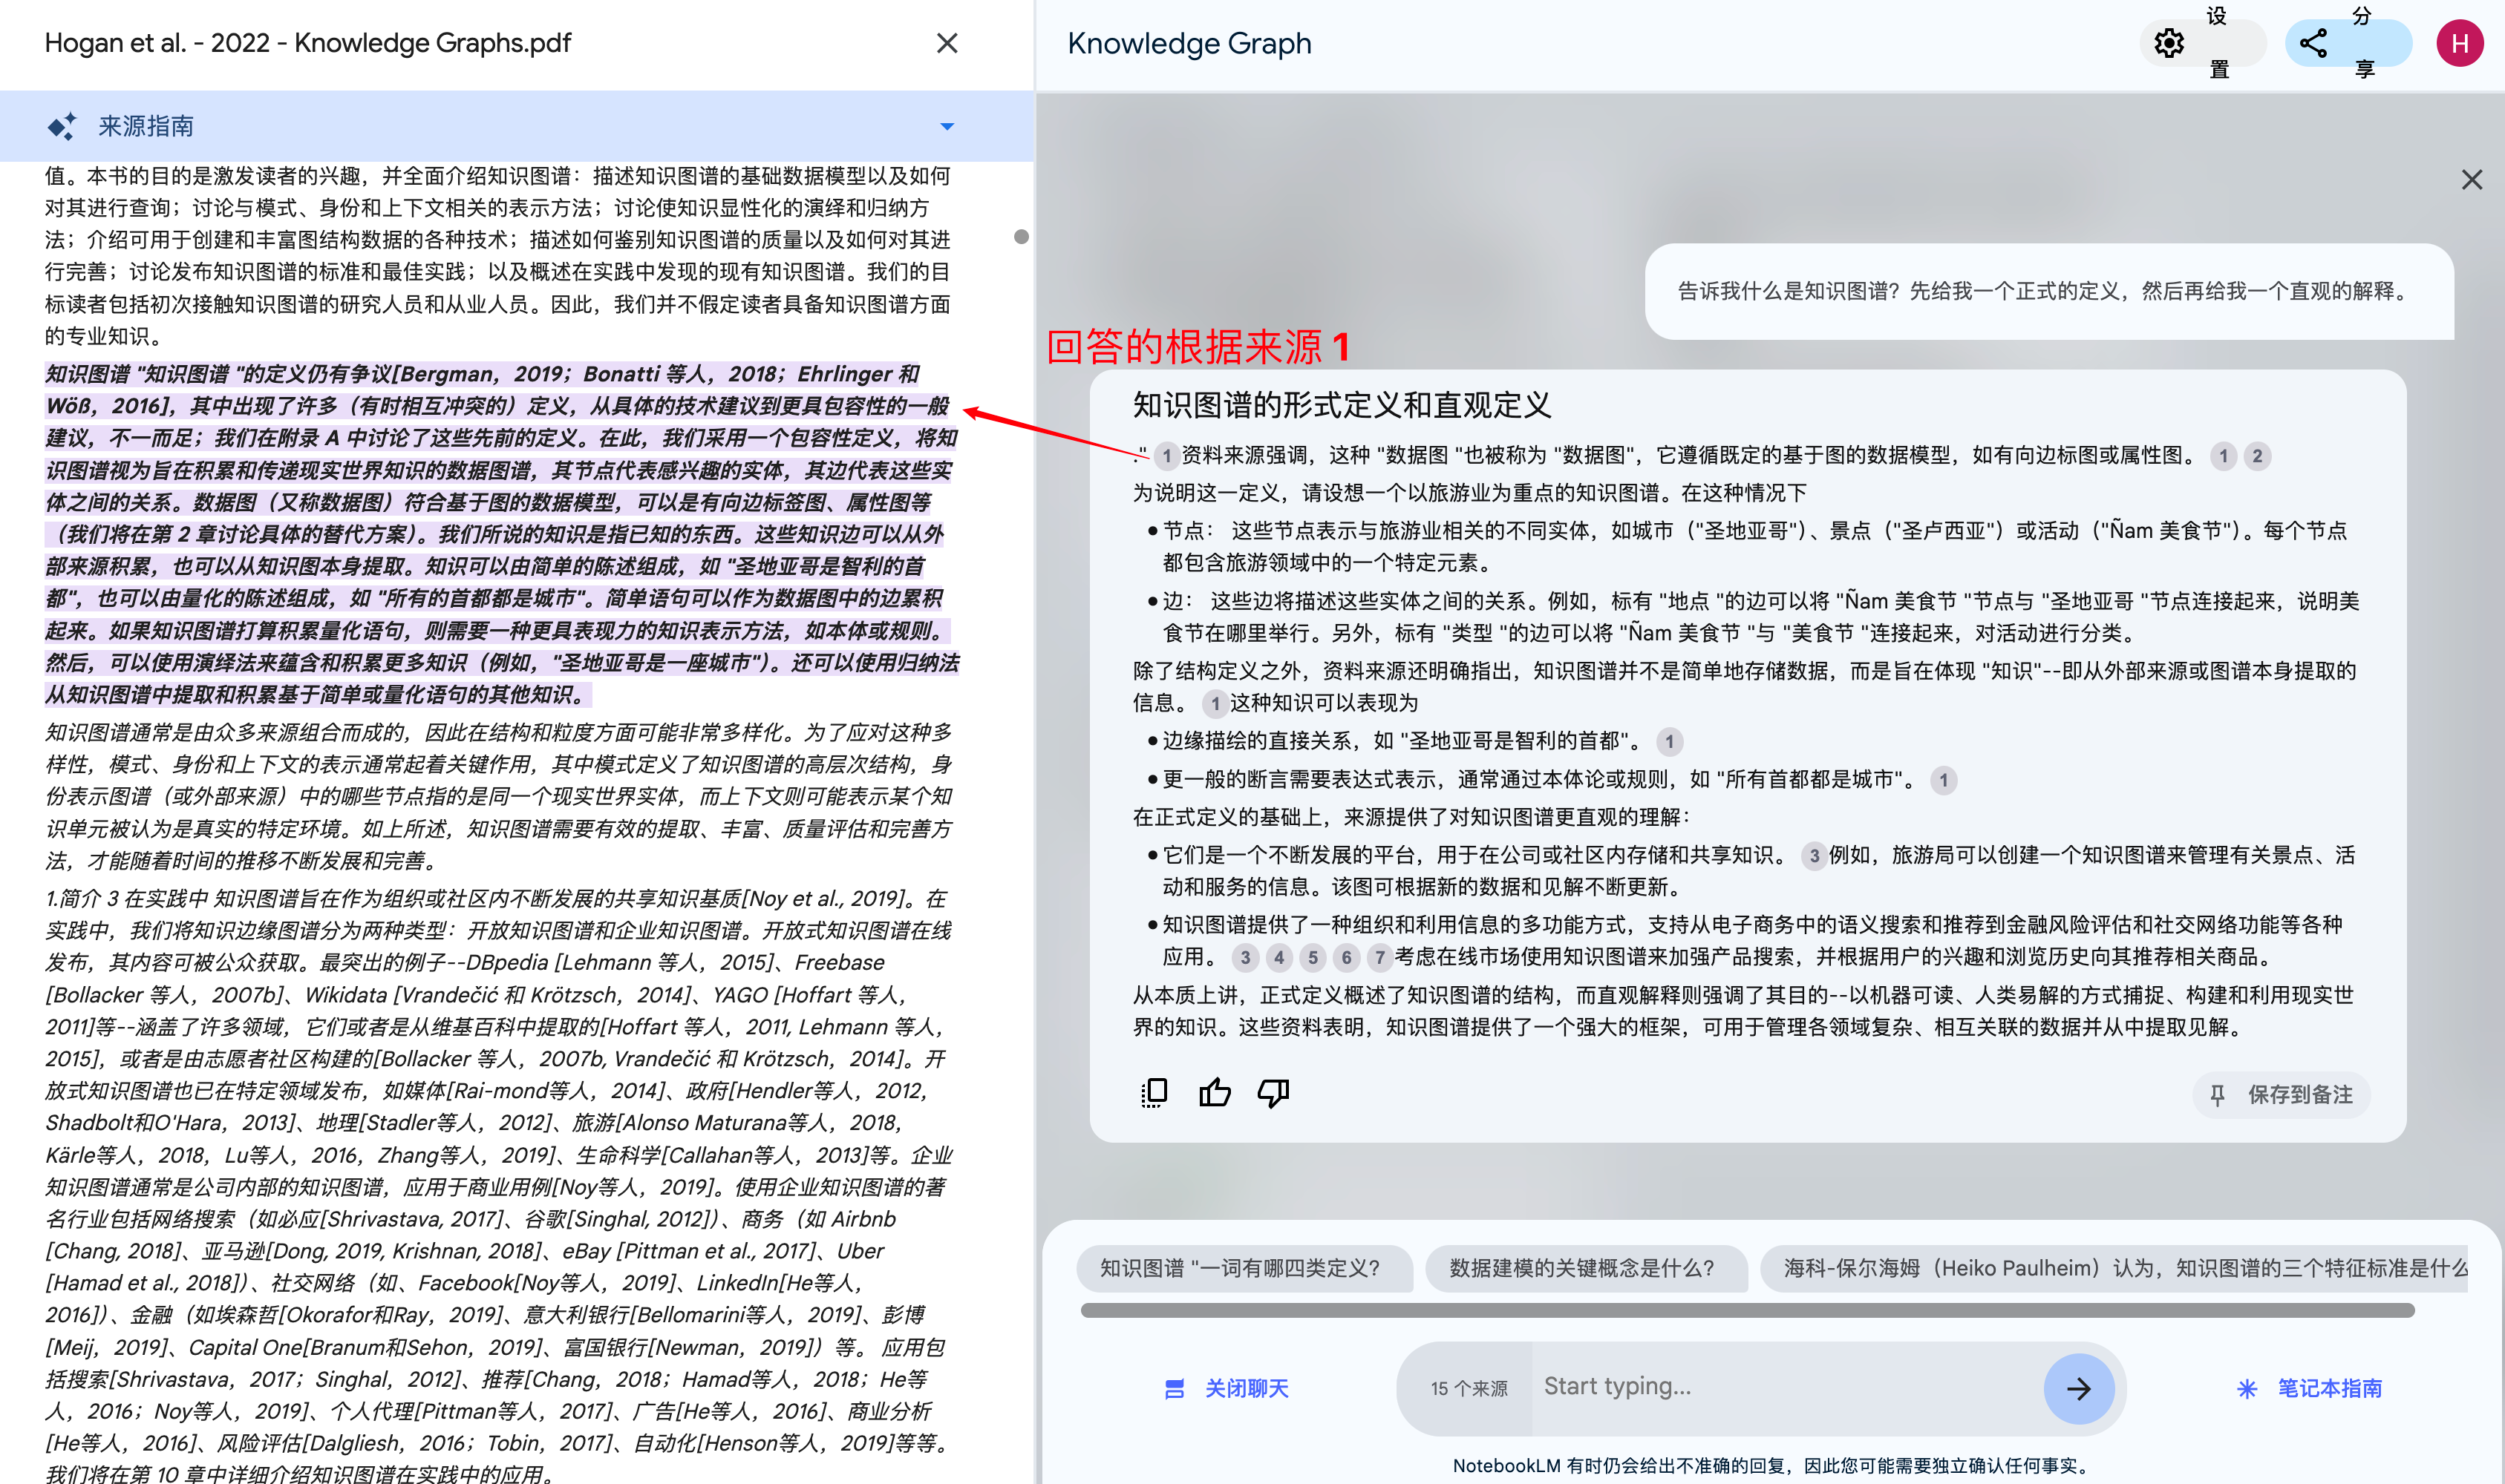Expand the 来源指南 dropdown arrow
Viewport: 2505px width, 1484px height.
947,127
